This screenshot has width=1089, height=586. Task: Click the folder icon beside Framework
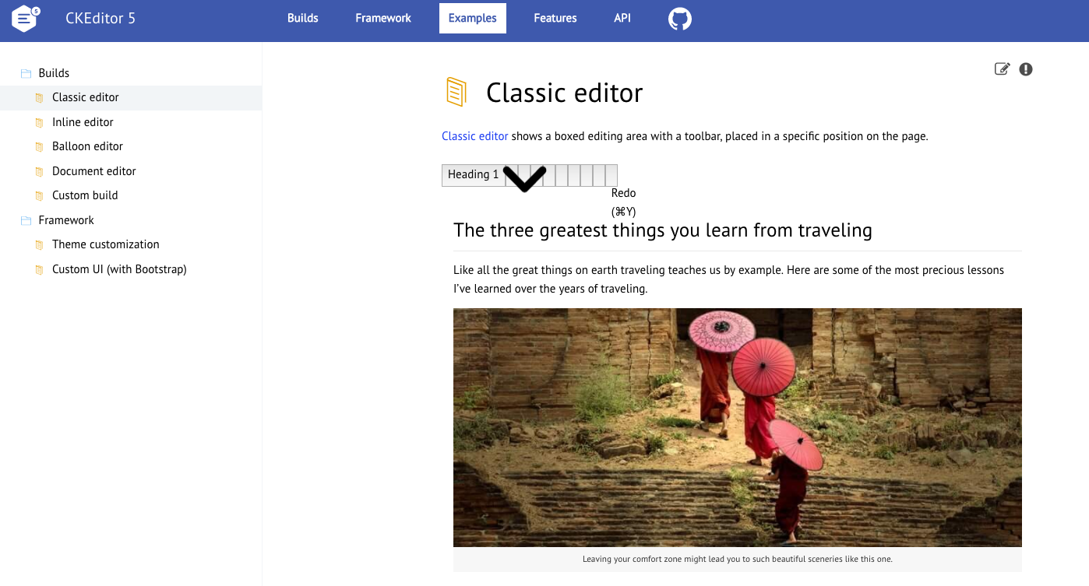[24, 220]
